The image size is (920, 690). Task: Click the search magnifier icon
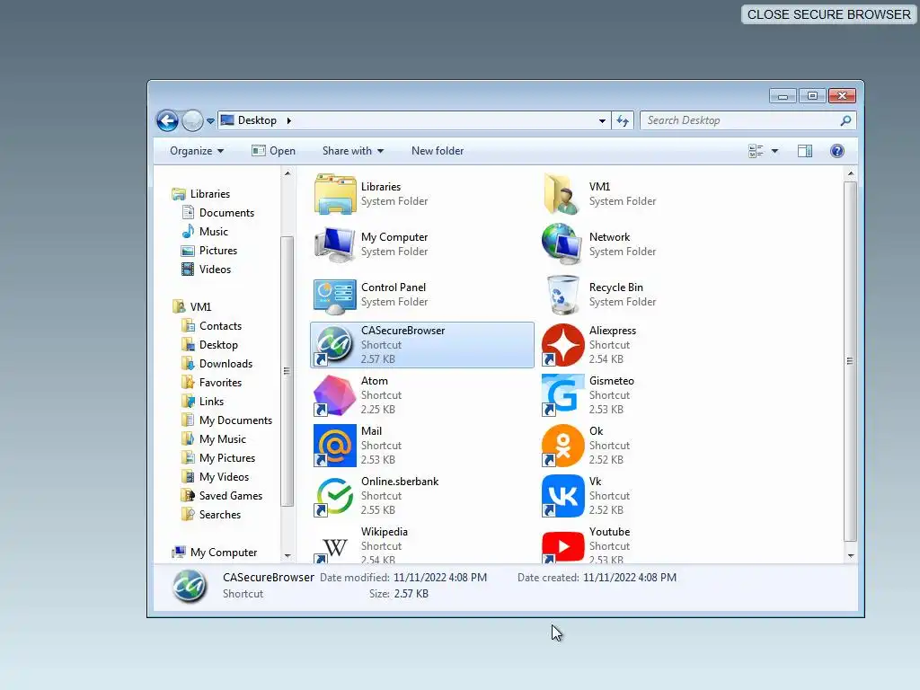tap(845, 121)
